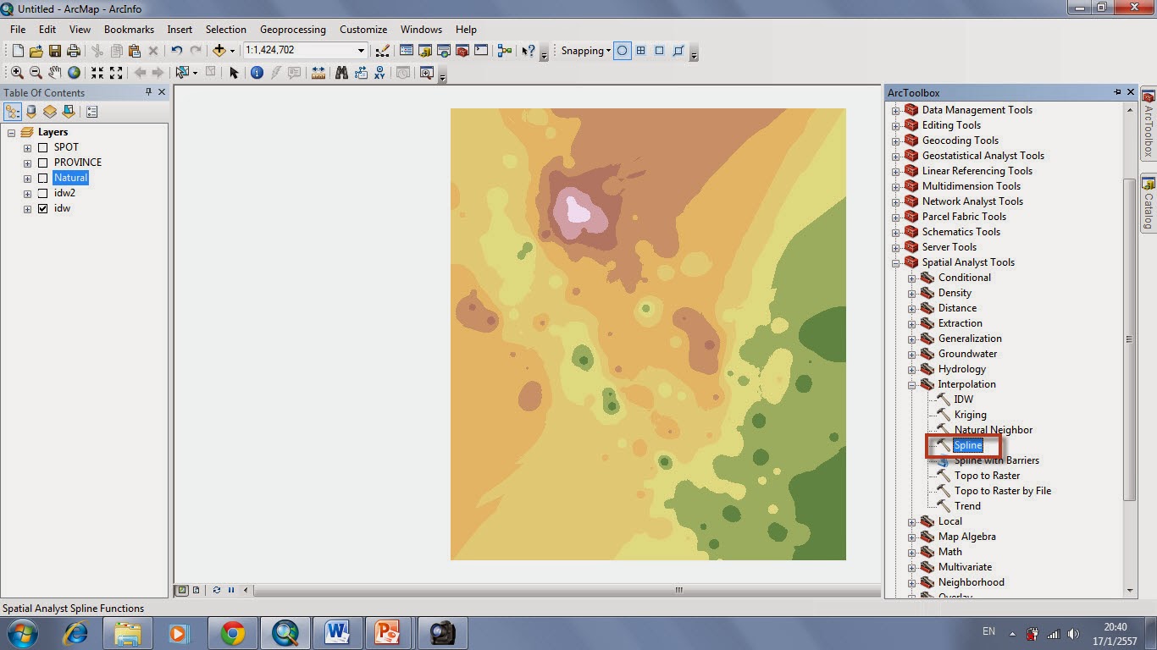
Task: Select the Topo to Raster tool
Action: click(988, 476)
